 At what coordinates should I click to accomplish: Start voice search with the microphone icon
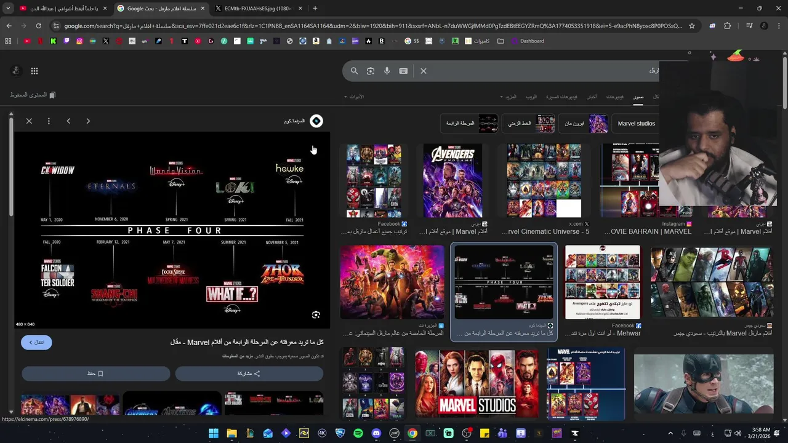[387, 71]
